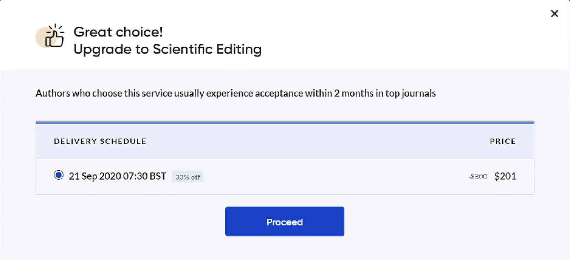
Task: Click the PRICE column header
Action: pyautogui.click(x=503, y=141)
